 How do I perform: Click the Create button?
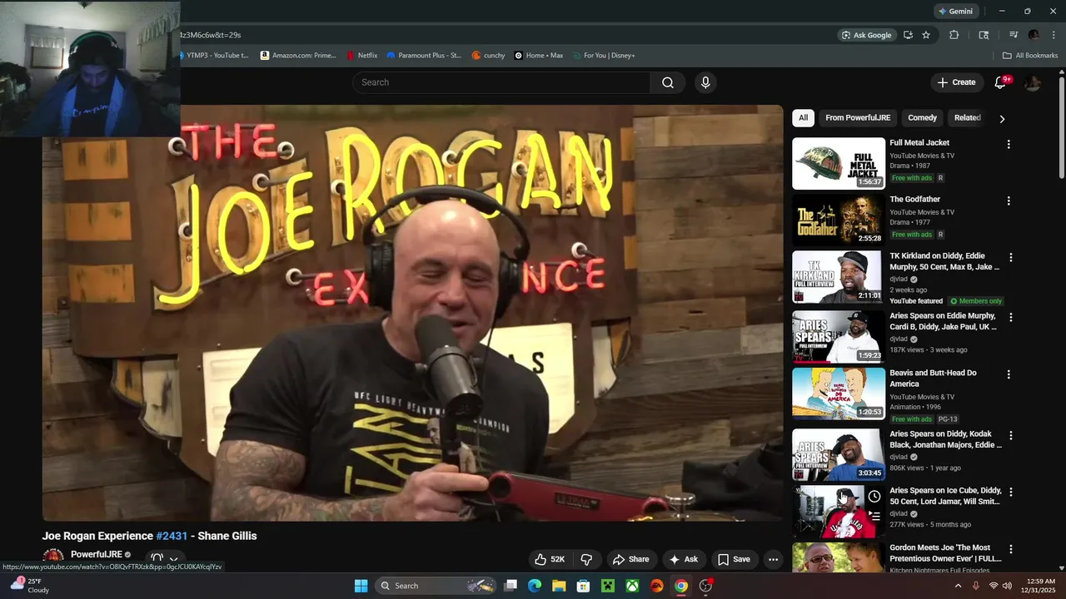click(956, 82)
